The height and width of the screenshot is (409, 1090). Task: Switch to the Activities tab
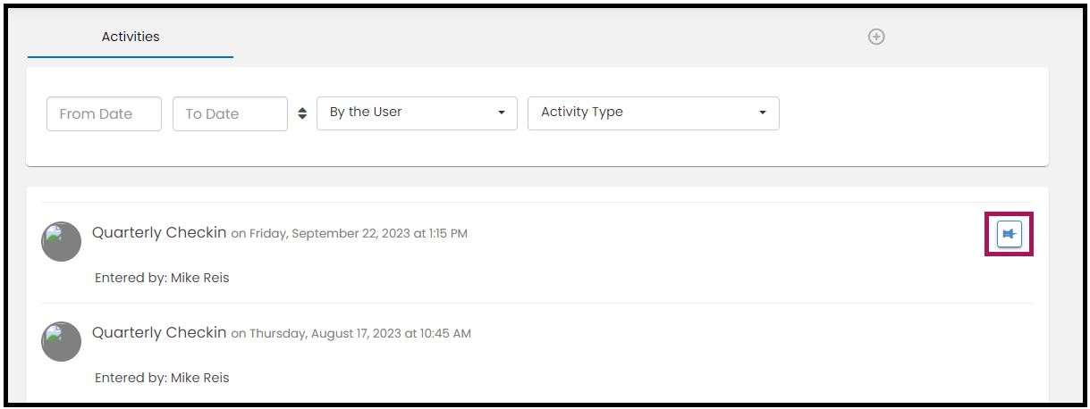(131, 38)
